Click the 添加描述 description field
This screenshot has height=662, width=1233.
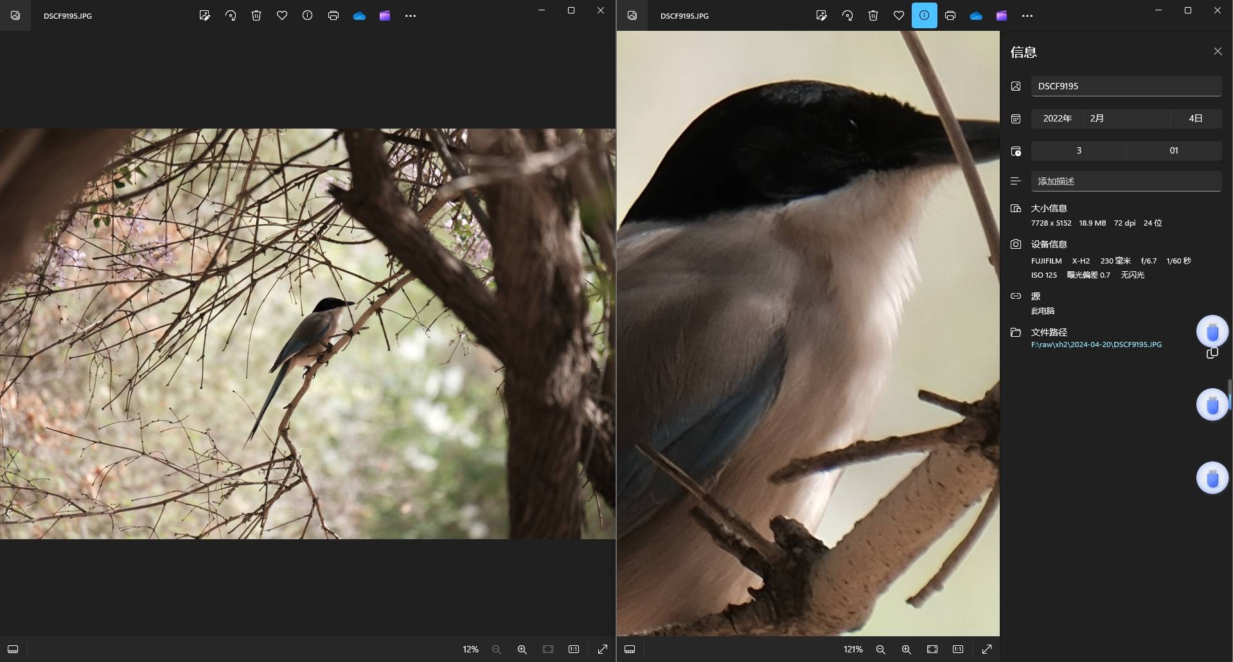(x=1126, y=181)
